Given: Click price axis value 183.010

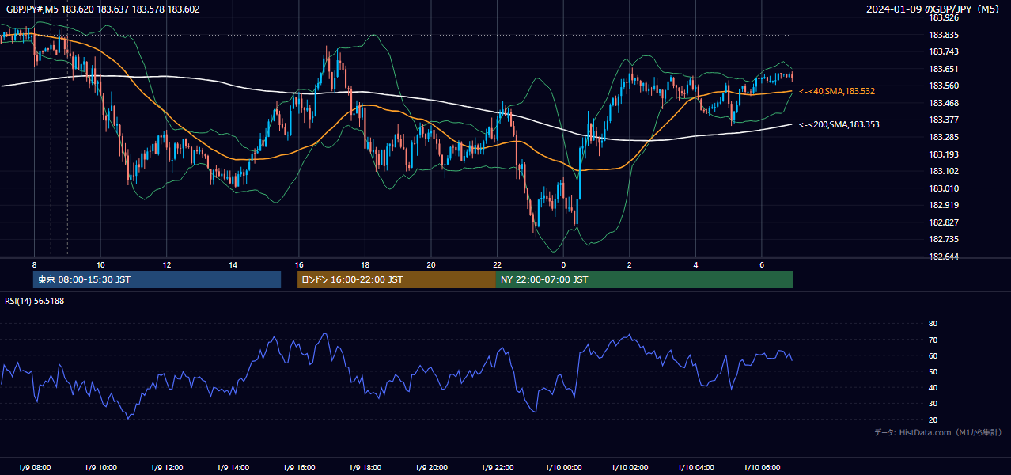Looking at the screenshot, I should pyautogui.click(x=943, y=188).
